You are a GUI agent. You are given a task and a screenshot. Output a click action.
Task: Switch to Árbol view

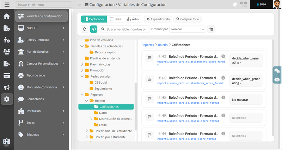coord(133,19)
